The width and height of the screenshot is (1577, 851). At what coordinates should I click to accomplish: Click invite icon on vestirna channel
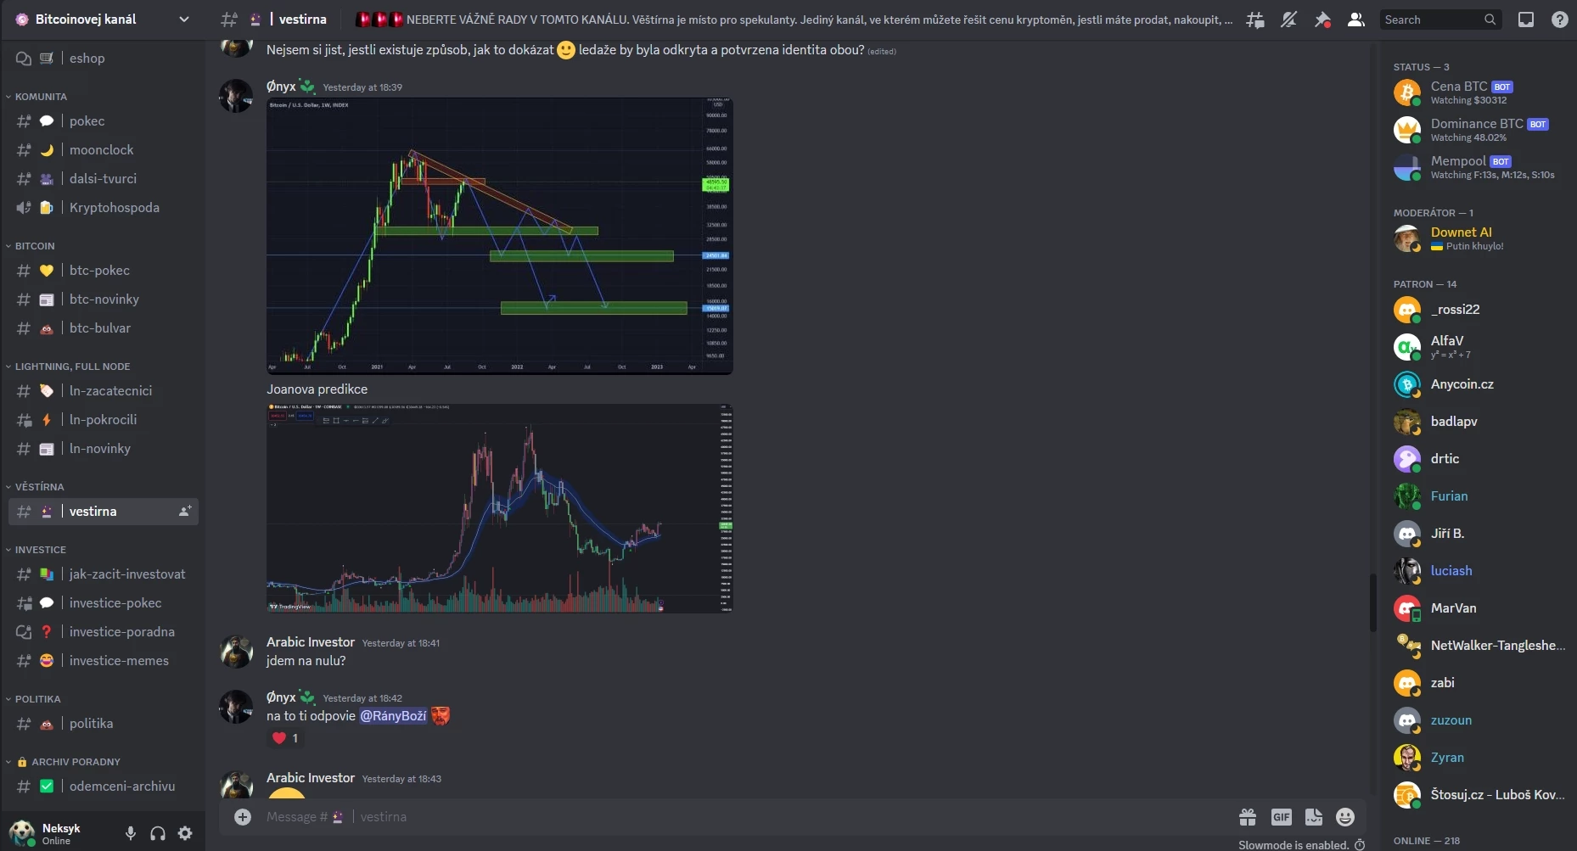pyautogui.click(x=184, y=512)
